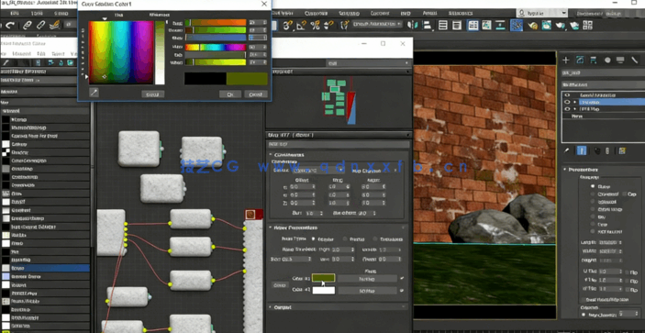The image size is (645, 333).
Task: Collapse the Parameters rollout in Modify panel
Action: pos(566,170)
